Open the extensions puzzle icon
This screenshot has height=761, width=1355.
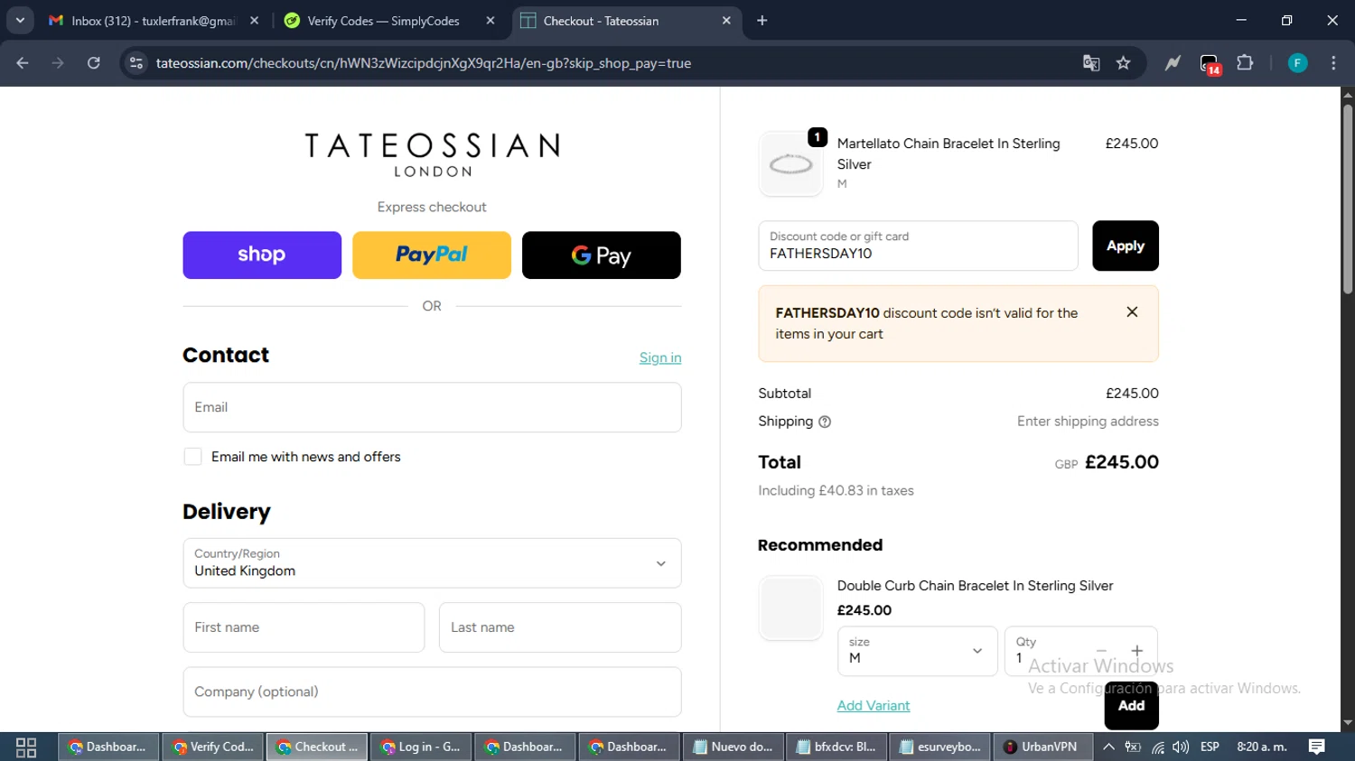(x=1245, y=63)
